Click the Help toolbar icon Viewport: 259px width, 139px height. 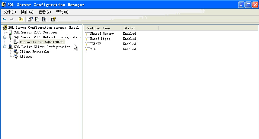click(53, 19)
